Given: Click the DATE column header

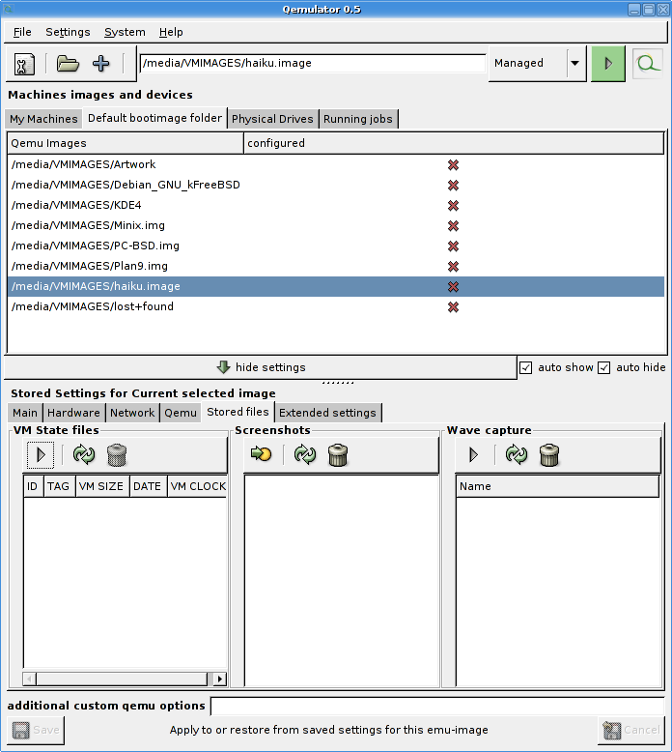Looking at the screenshot, I should pyautogui.click(x=148, y=486).
